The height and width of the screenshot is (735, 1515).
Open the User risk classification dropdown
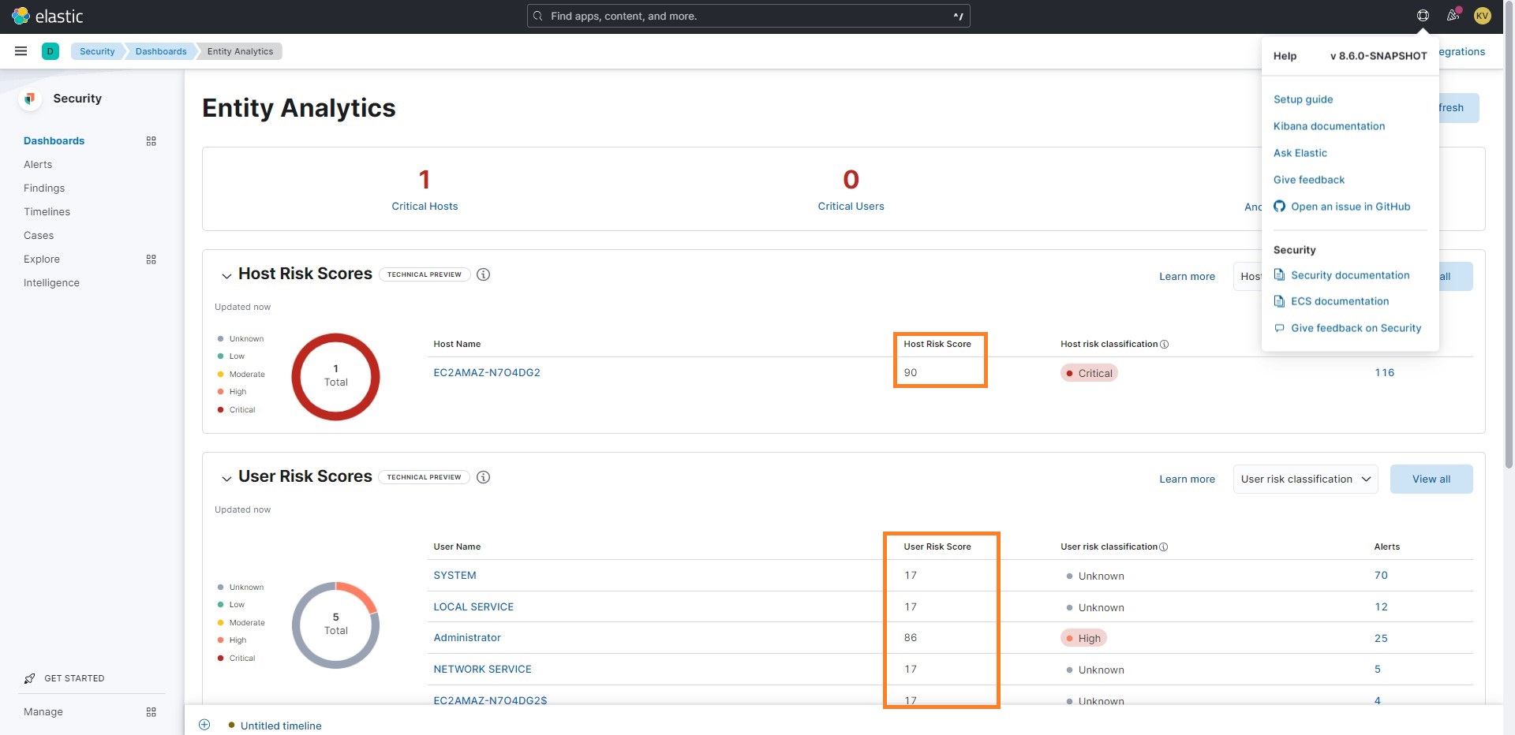[x=1305, y=479]
